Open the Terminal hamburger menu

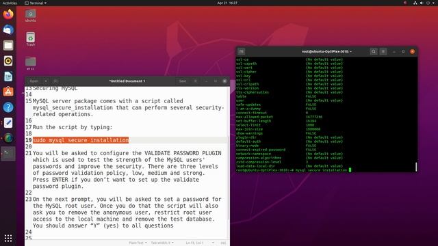pos(383,51)
